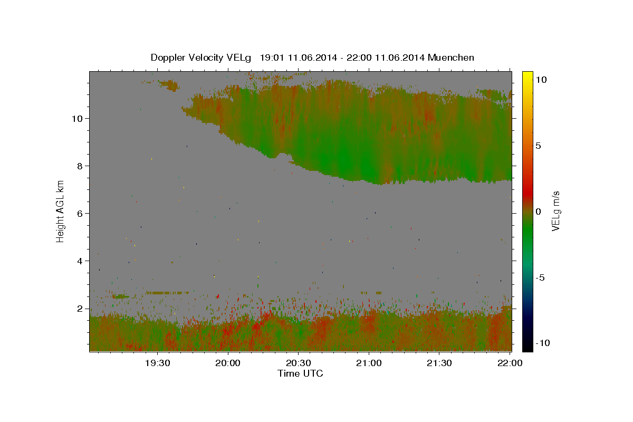Click the height axis label 4
The width and height of the screenshot is (633, 422).
tap(81, 261)
